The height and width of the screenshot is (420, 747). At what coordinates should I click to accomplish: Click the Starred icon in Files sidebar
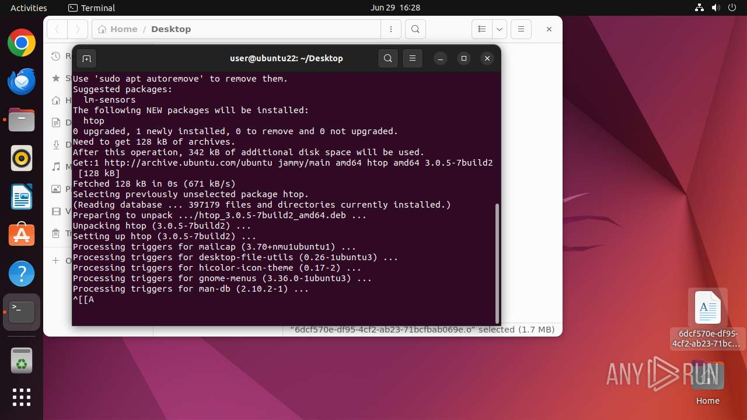(x=56, y=78)
